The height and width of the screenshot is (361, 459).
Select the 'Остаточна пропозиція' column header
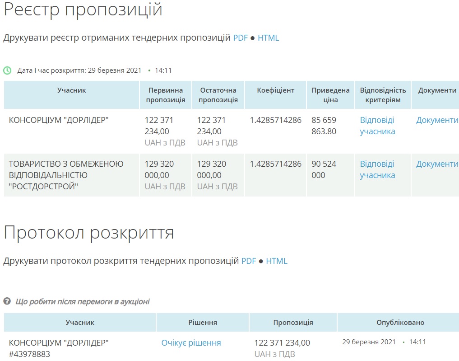point(218,95)
